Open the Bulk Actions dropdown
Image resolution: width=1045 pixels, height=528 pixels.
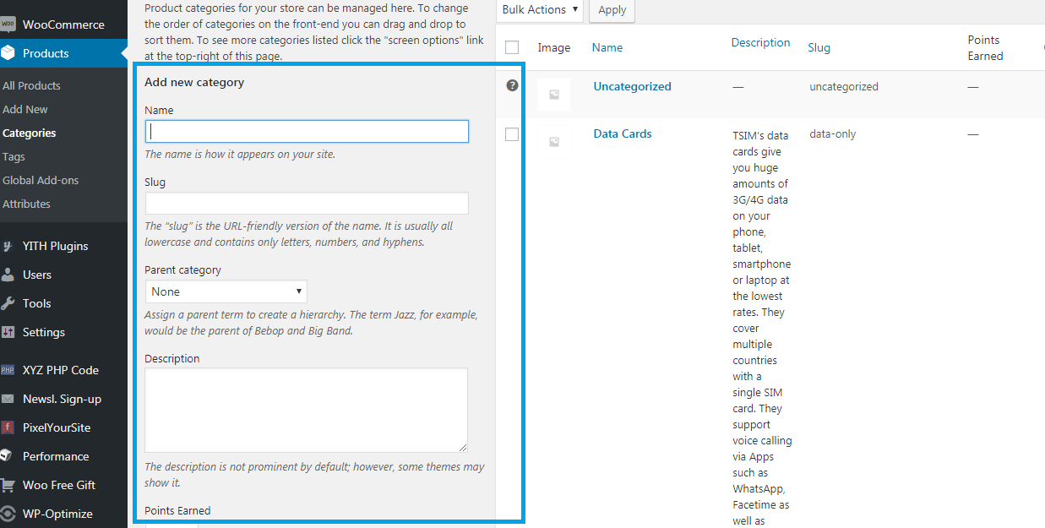[541, 10]
